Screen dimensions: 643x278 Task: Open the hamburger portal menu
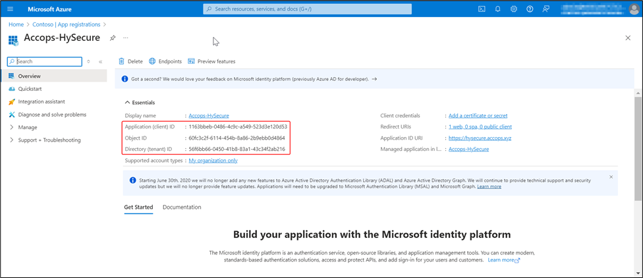tap(11, 9)
